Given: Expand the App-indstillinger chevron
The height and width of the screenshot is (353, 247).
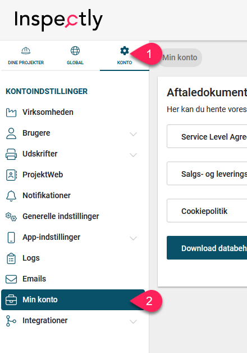Looking at the screenshot, I should point(133,238).
